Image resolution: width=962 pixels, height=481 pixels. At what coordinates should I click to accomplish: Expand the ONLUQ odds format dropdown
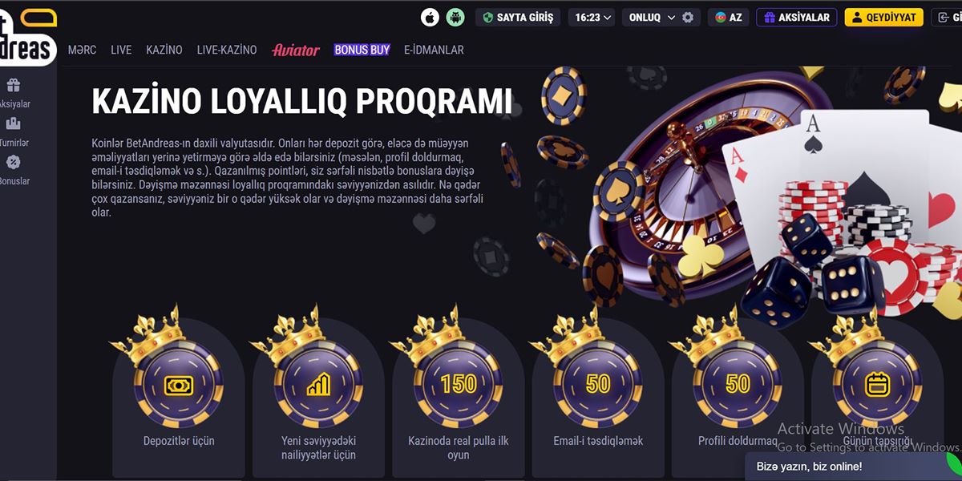point(653,18)
